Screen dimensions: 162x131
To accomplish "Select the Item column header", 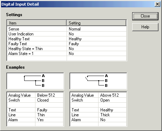I will 36,23.
